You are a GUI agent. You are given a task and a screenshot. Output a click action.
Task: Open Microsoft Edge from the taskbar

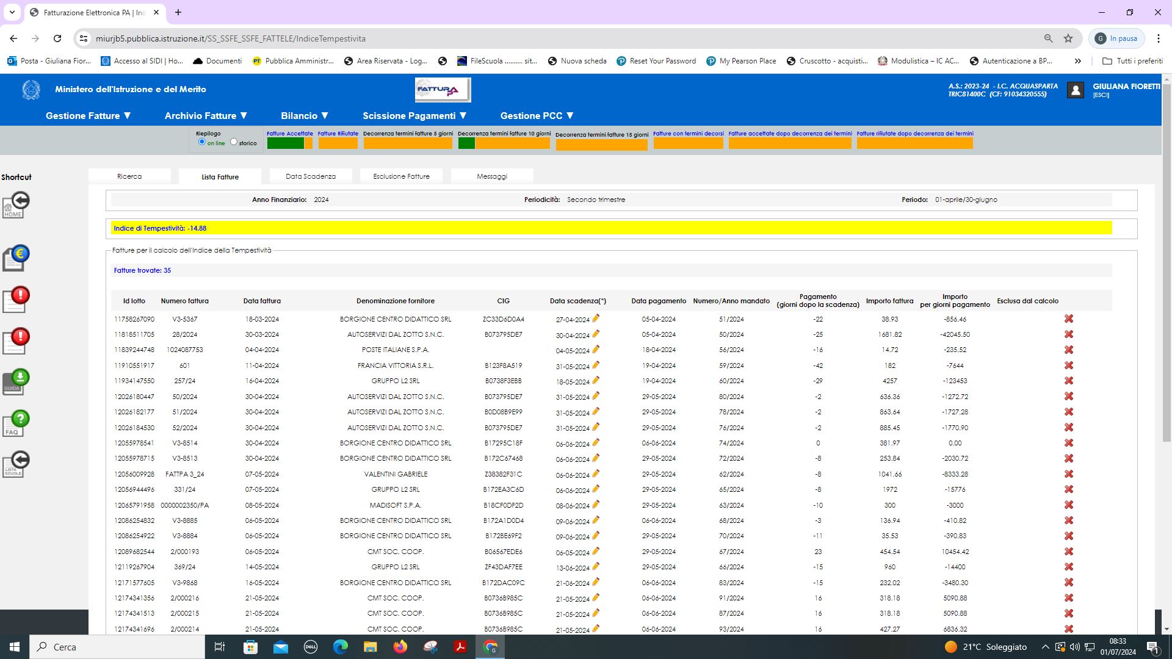point(341,647)
